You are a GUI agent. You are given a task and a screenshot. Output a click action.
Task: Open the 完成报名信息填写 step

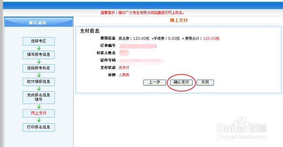point(39,97)
